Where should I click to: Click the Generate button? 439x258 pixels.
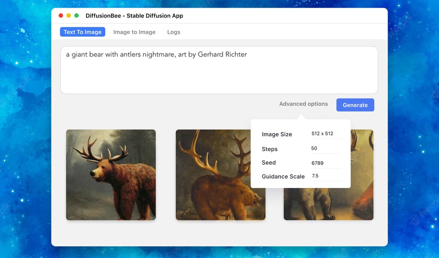355,105
